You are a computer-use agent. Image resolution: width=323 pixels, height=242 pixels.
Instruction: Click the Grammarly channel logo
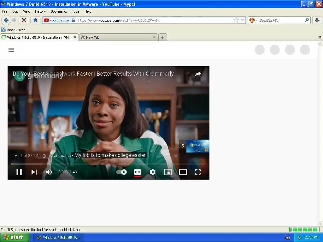click(x=20, y=76)
